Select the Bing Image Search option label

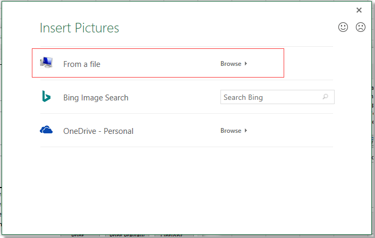(x=96, y=98)
